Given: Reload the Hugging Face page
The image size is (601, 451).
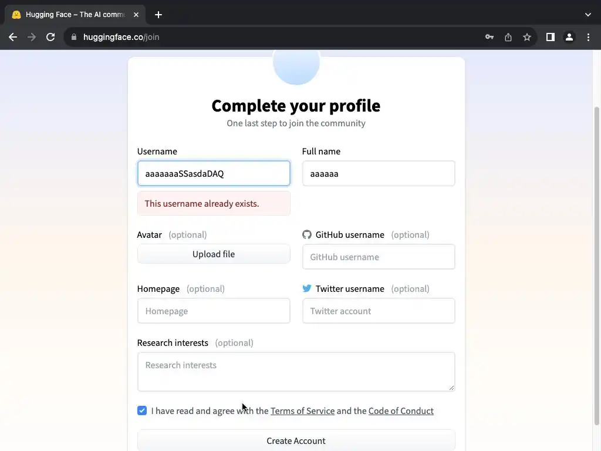Looking at the screenshot, I should 50,37.
